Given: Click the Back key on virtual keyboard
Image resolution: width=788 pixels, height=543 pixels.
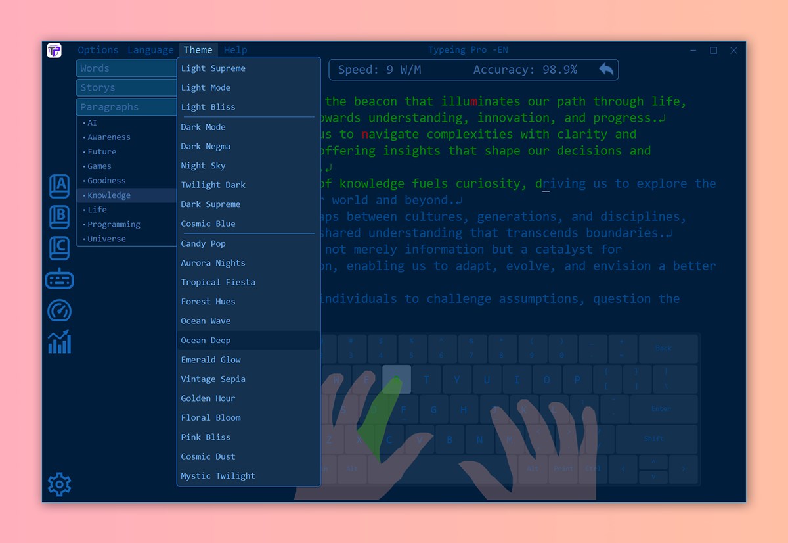Looking at the screenshot, I should 668,348.
